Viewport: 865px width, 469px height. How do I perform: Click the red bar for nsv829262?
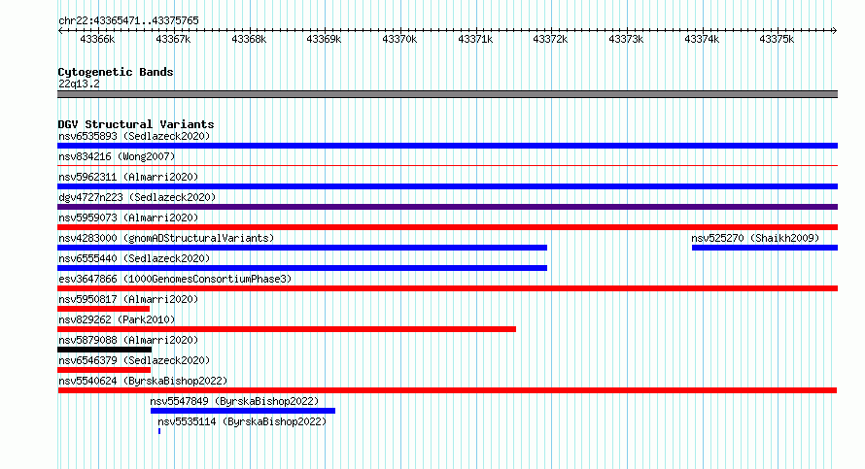click(x=287, y=329)
